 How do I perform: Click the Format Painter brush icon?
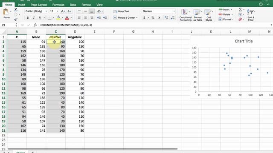point(16,19)
